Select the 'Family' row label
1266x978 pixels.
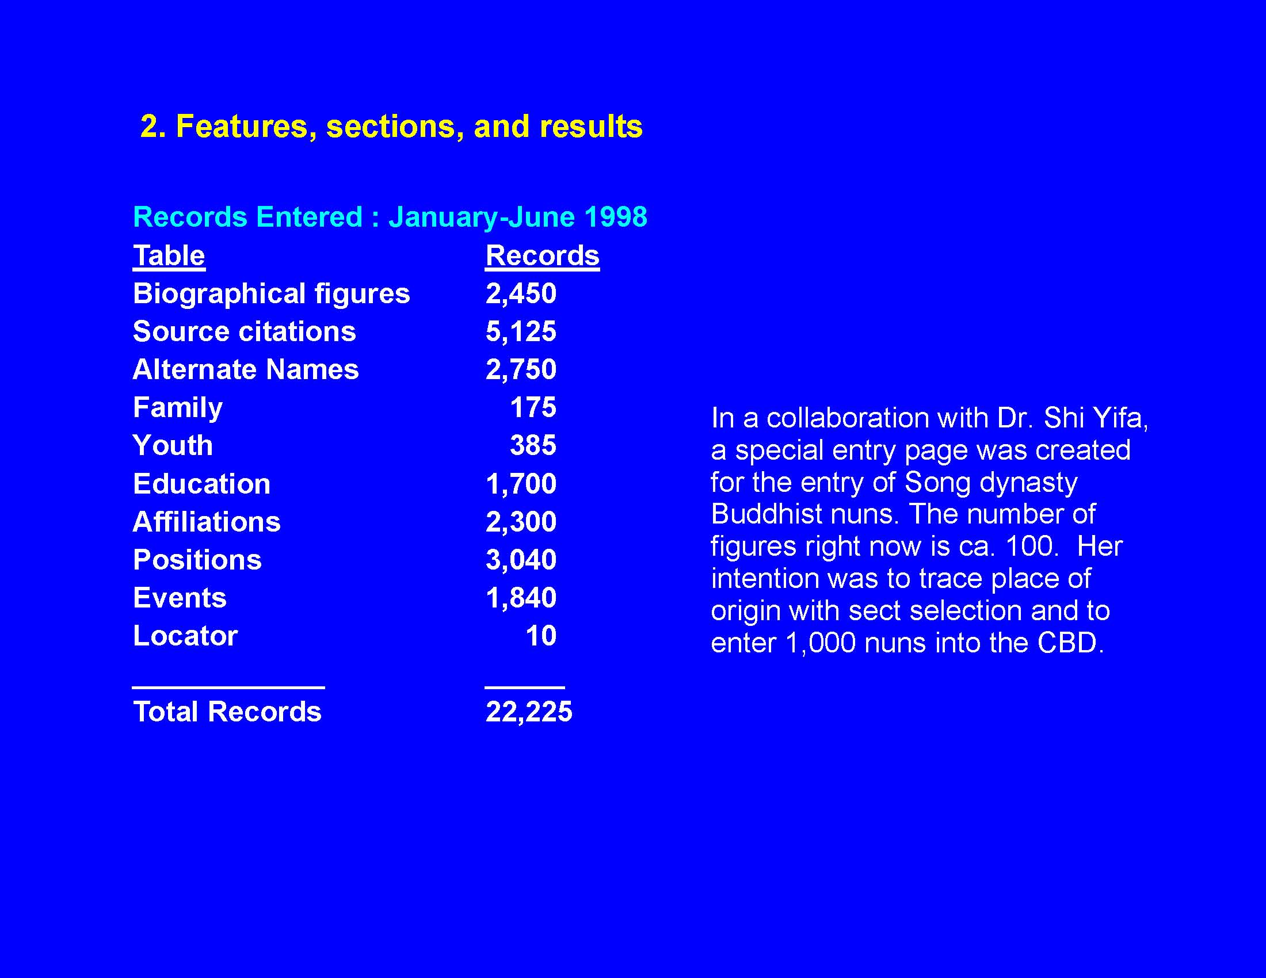177,408
